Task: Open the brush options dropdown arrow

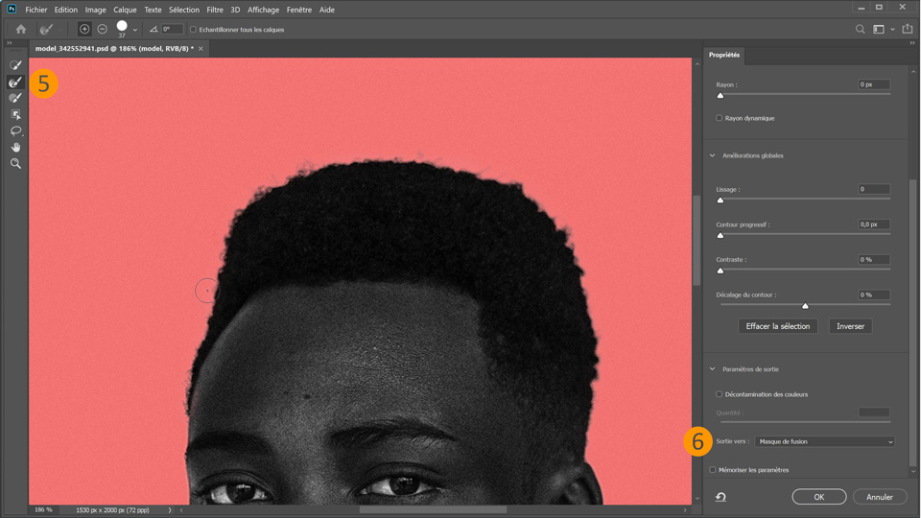Action: [x=135, y=30]
